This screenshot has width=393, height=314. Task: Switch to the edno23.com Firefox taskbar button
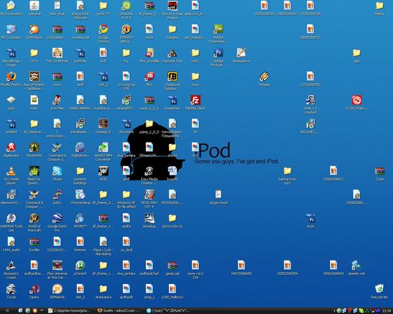click(x=120, y=311)
